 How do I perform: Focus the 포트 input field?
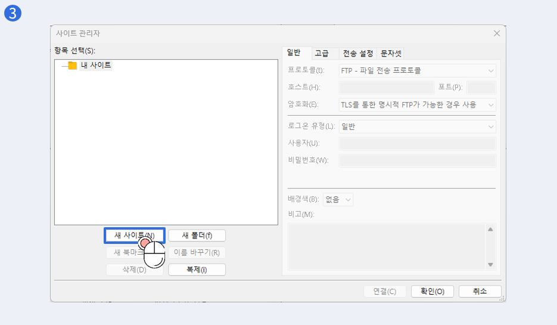click(481, 88)
